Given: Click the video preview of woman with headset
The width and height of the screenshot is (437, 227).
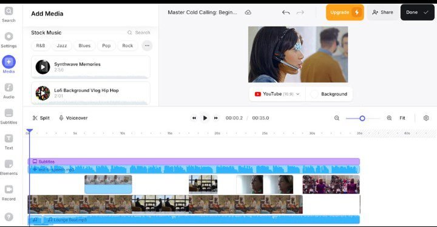Looking at the screenshot, I should pos(298,54).
